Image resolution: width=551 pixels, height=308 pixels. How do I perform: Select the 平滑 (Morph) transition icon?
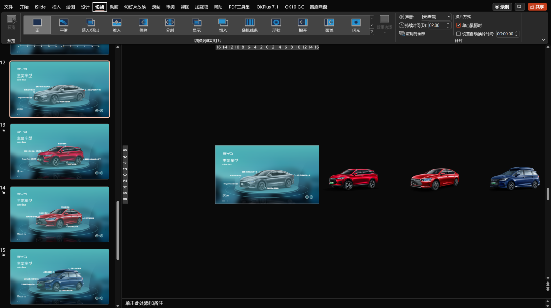coord(64,25)
